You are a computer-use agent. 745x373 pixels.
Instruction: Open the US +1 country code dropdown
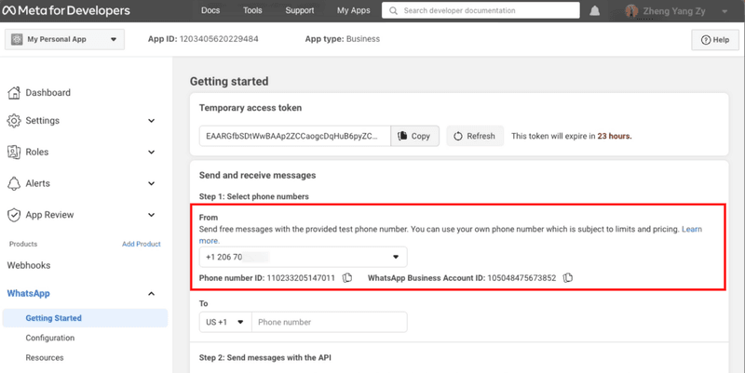click(x=225, y=322)
